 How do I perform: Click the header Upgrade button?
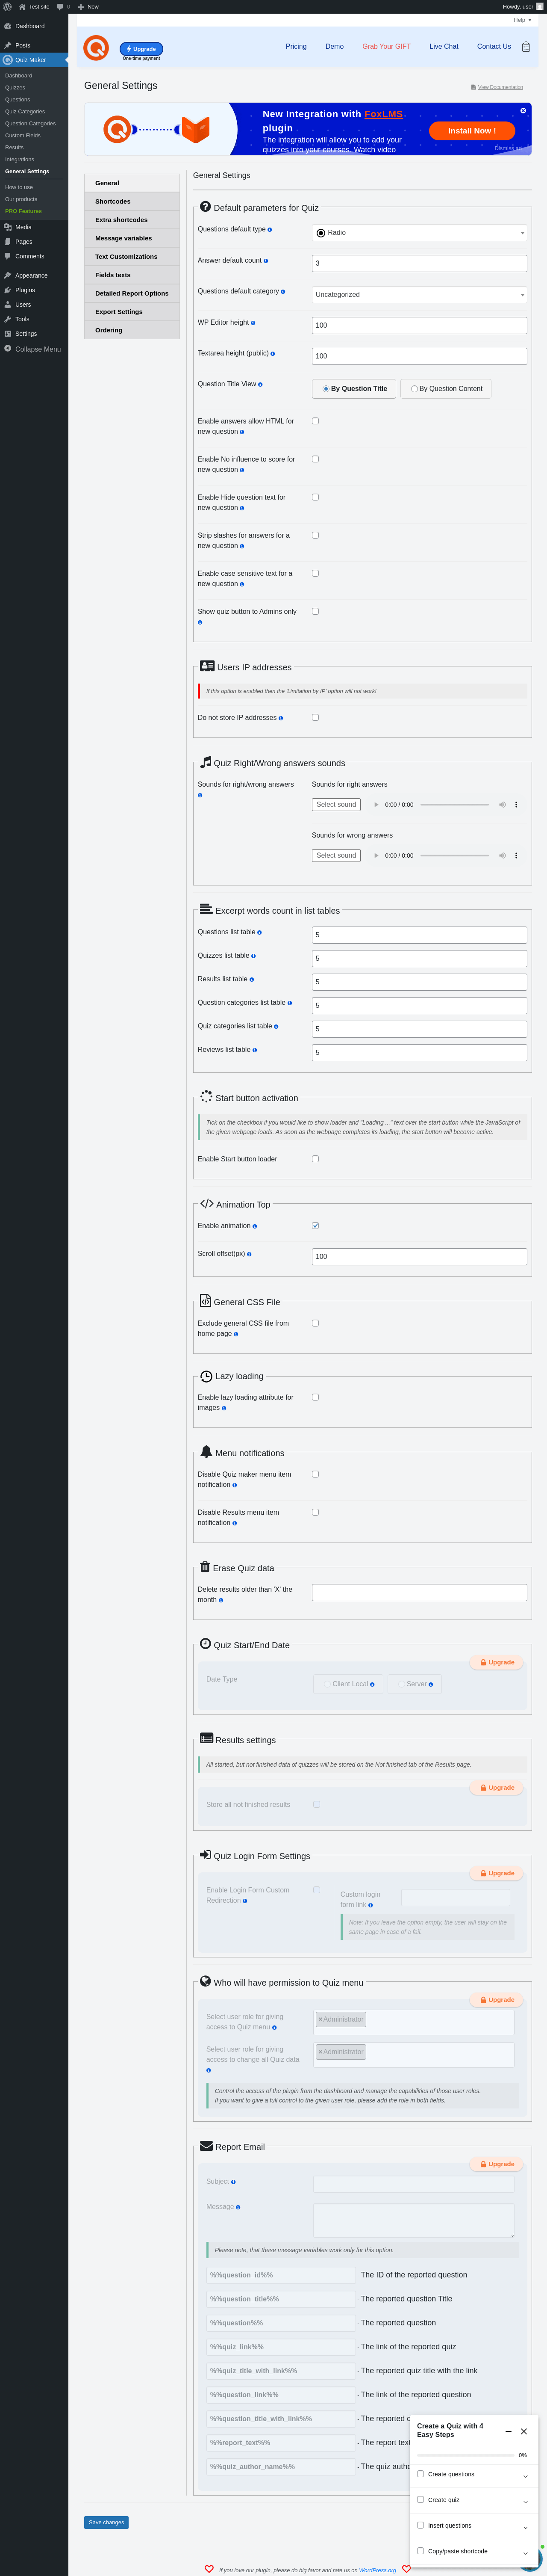click(142, 49)
